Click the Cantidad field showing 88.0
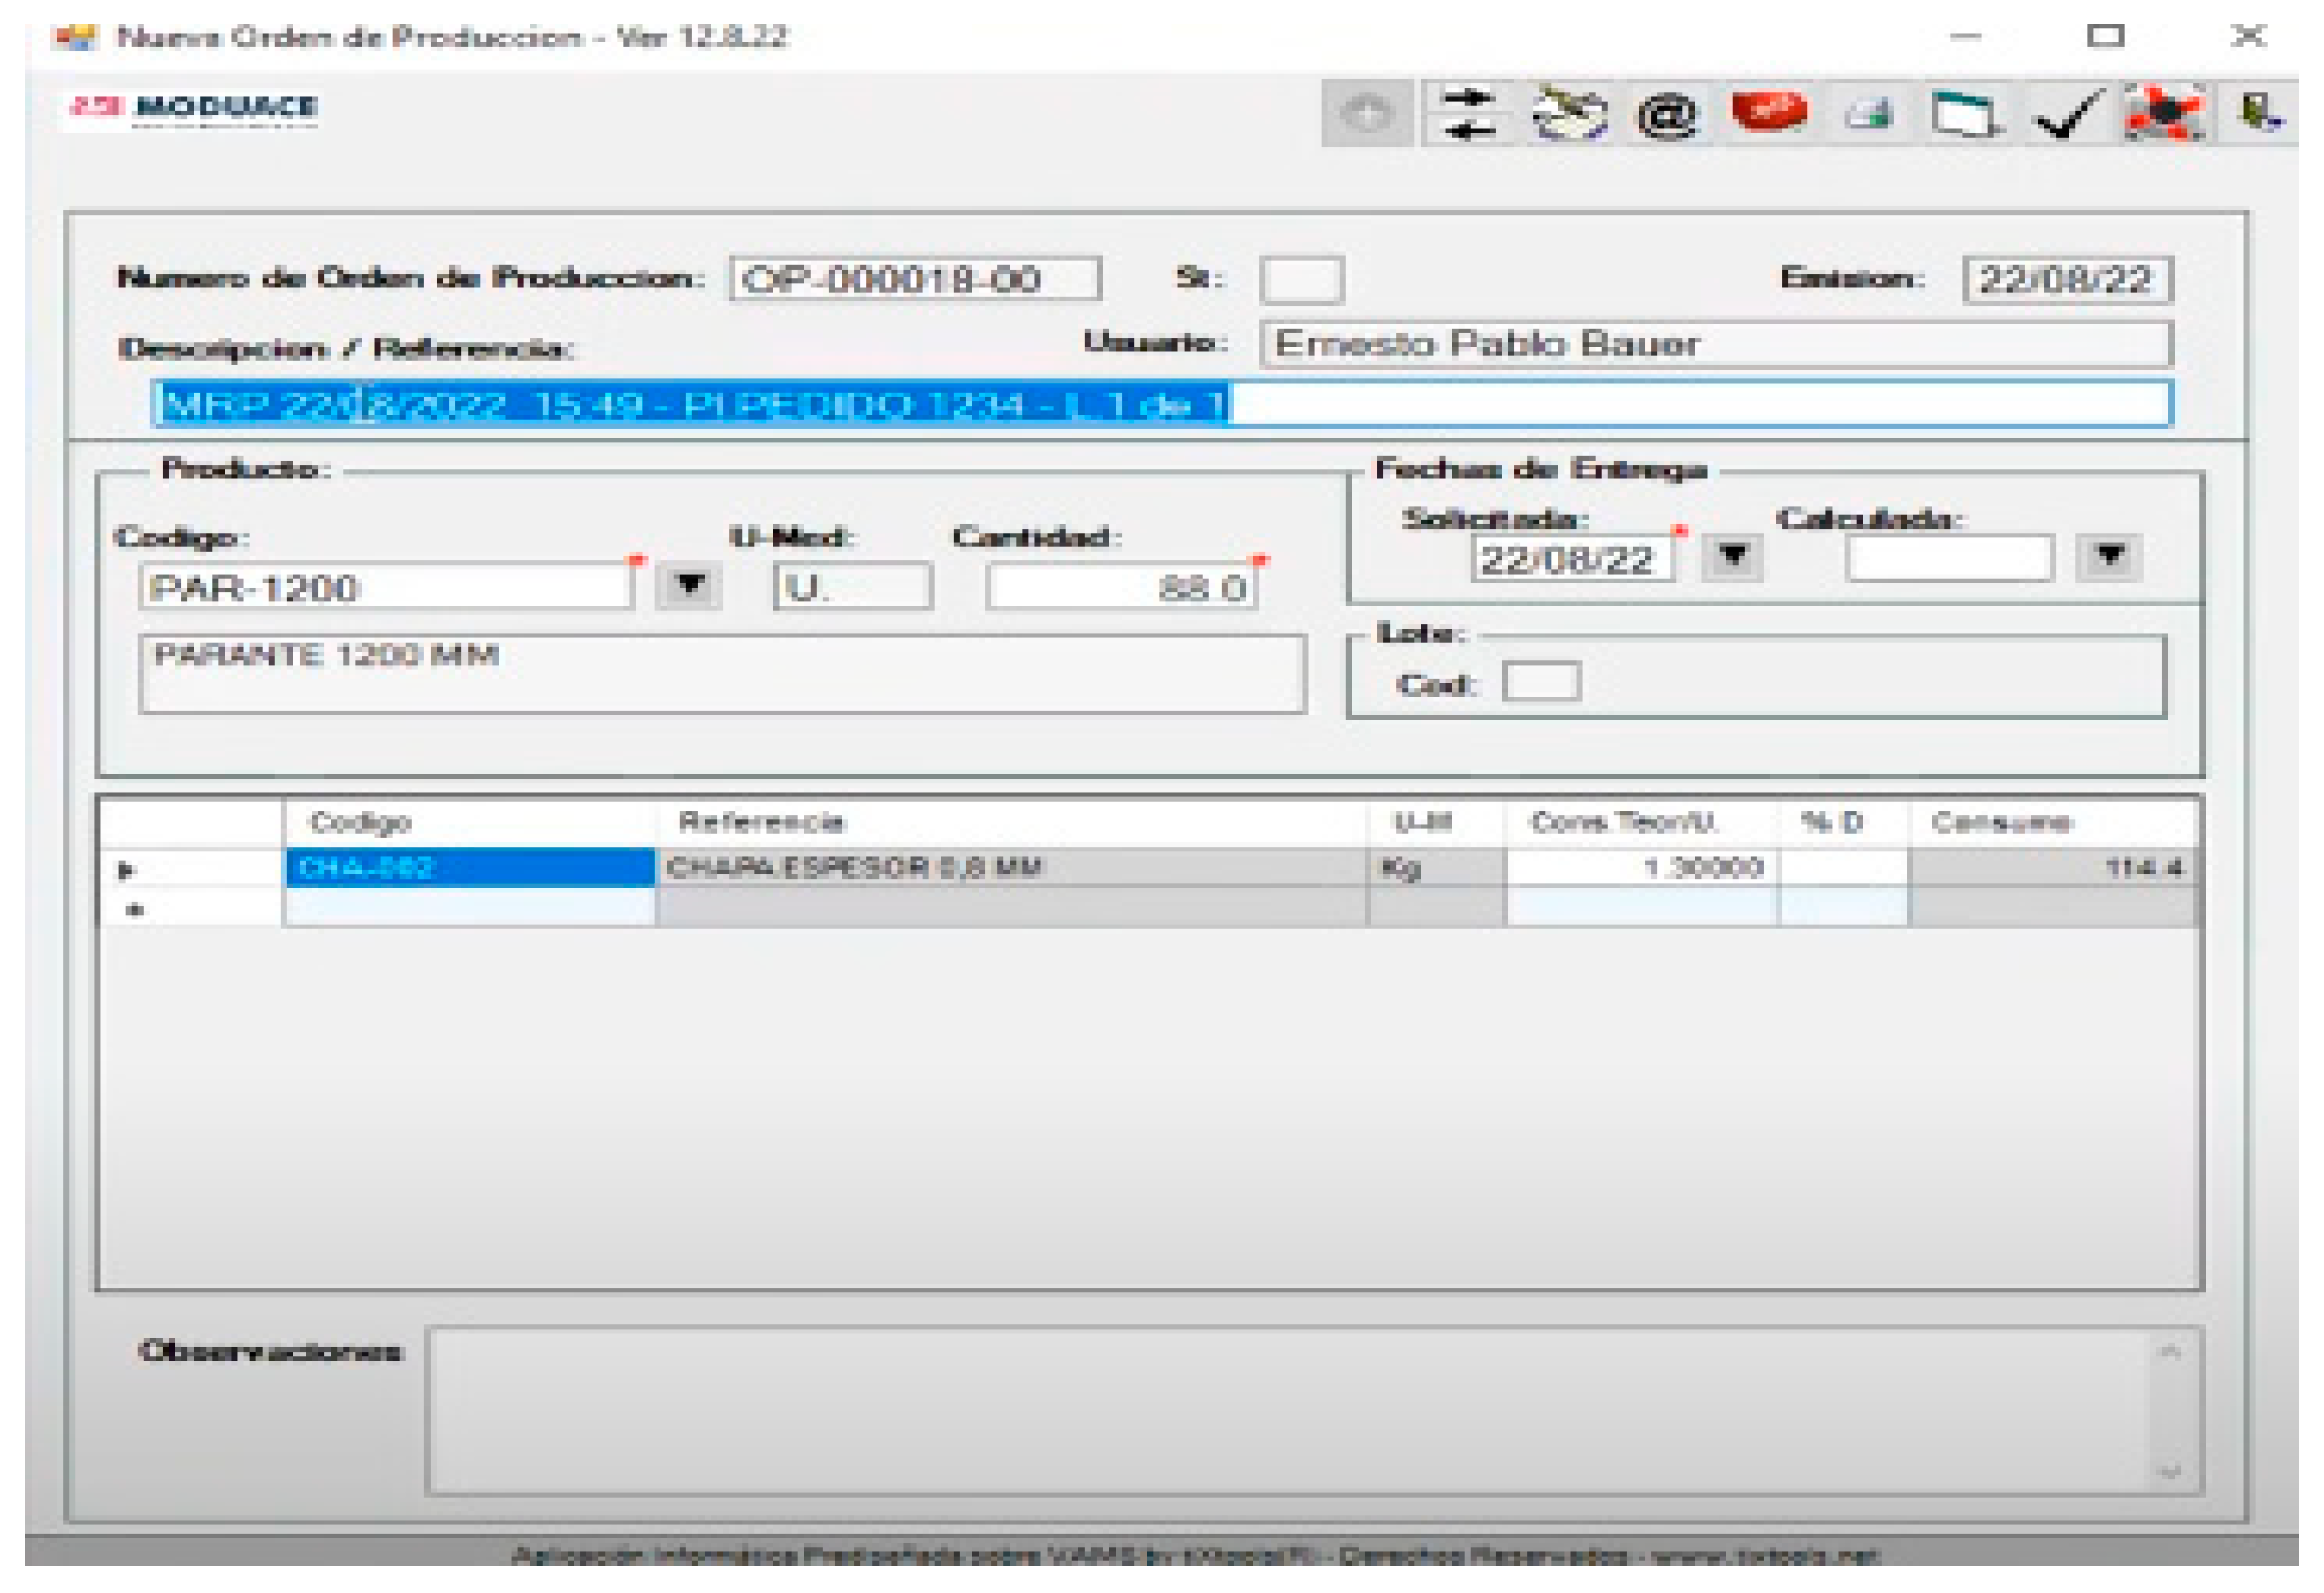Viewport: 2324px width, 1593px height. click(x=1121, y=586)
